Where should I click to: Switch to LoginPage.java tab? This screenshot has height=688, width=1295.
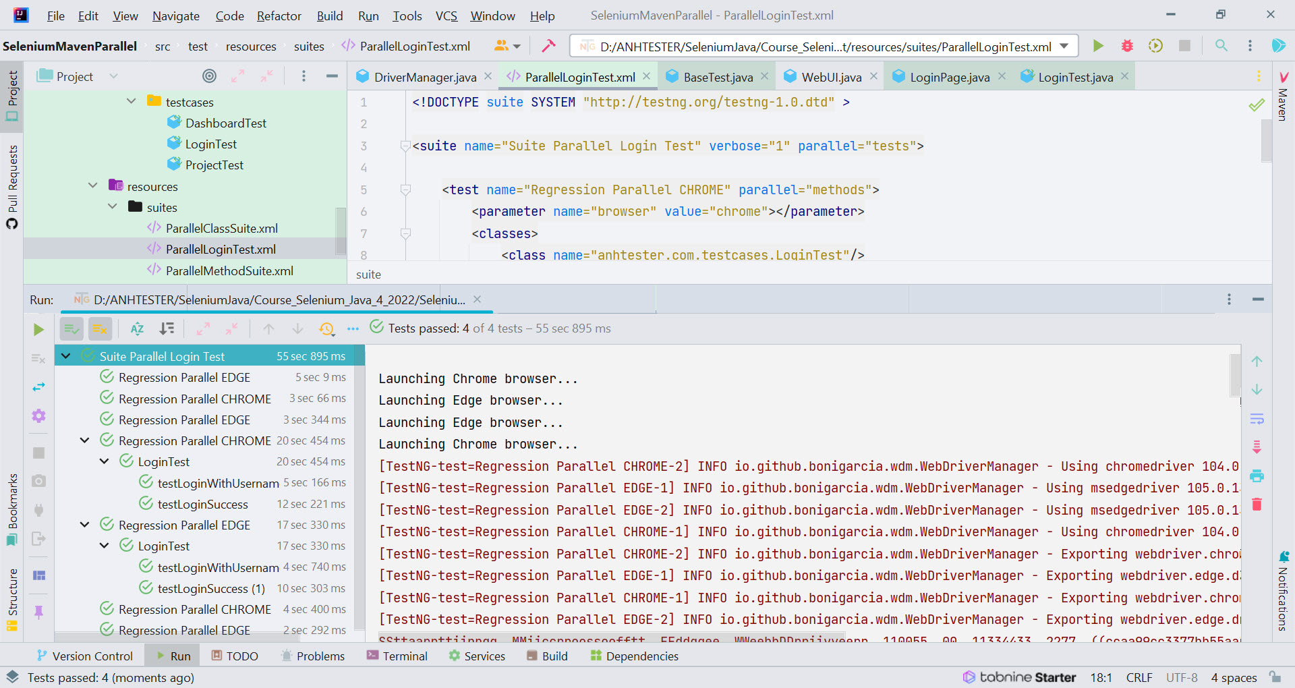(x=950, y=77)
